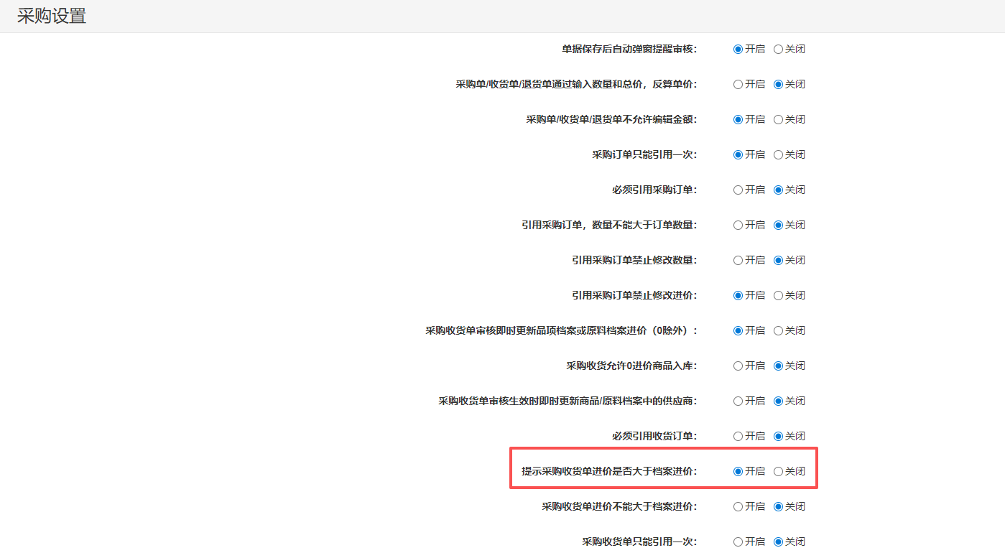Screen dimensions: 1005x553
Task: Select 开启 for 提示采购收货单进价是否大于档案进价
Action: coord(738,472)
